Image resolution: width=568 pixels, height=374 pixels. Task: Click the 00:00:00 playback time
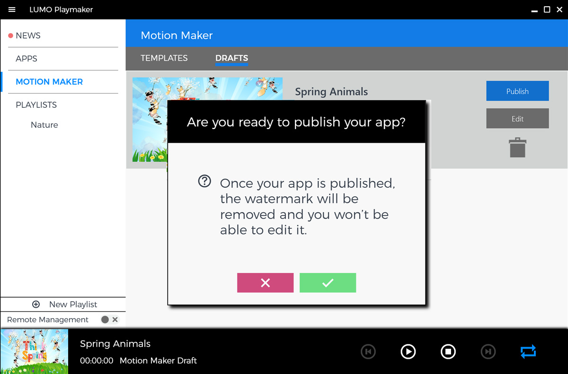tap(97, 361)
